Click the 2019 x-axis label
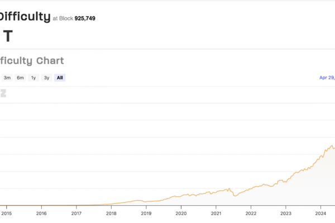Viewport: 335px width, 223px height. [x=146, y=212]
